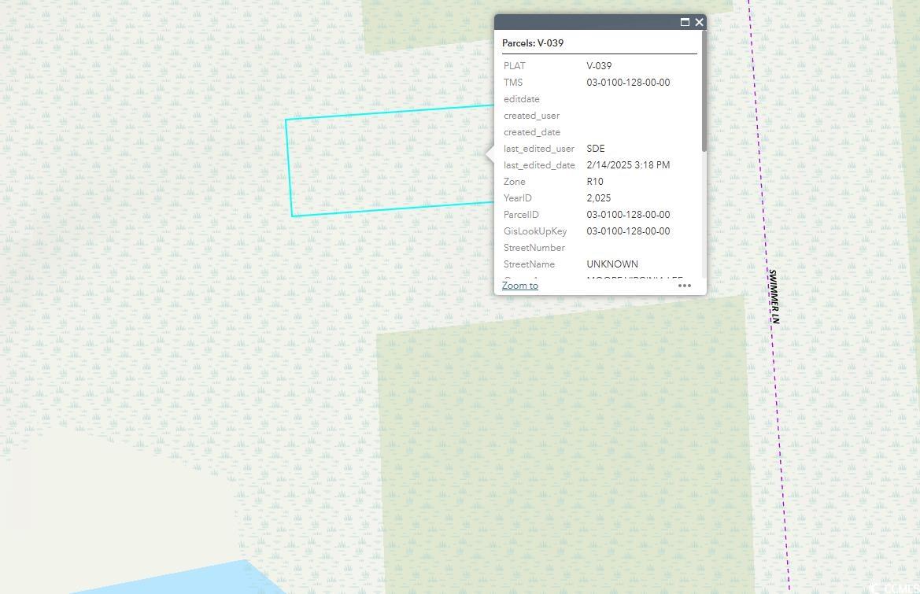The image size is (920, 594).
Task: Maximize the parcel info popup
Action: [685, 22]
